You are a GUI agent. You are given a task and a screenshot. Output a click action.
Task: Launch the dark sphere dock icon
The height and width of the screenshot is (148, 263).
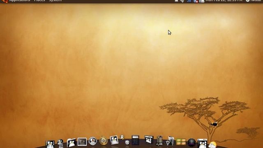click(191, 143)
